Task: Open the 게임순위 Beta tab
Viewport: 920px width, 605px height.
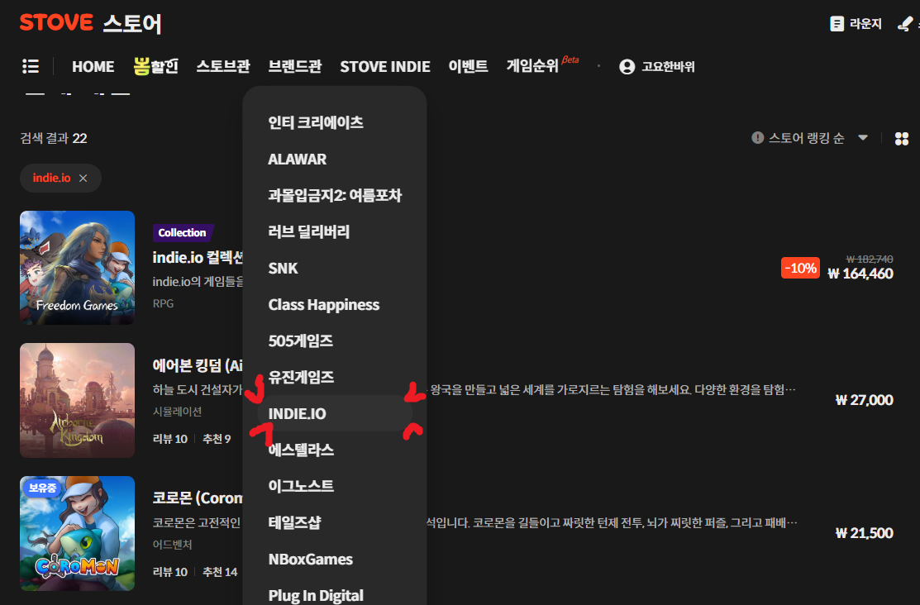Action: pos(542,64)
